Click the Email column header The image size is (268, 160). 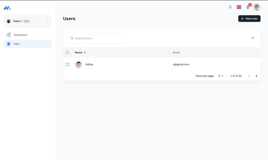[x=176, y=52]
